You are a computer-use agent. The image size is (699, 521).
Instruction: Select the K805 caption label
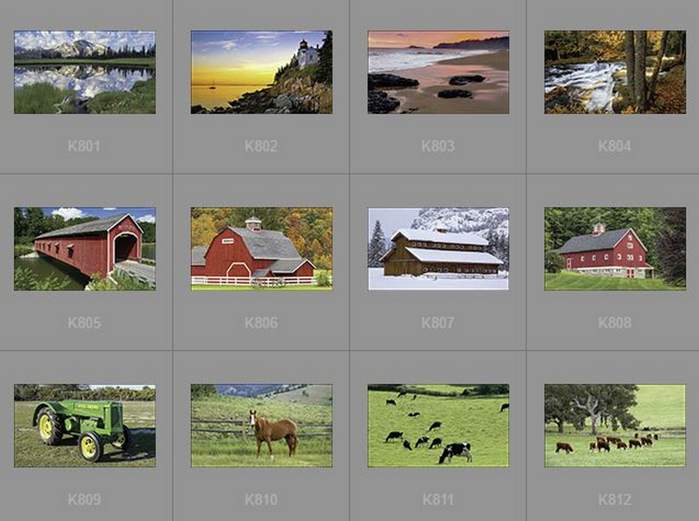pyautogui.click(x=84, y=323)
